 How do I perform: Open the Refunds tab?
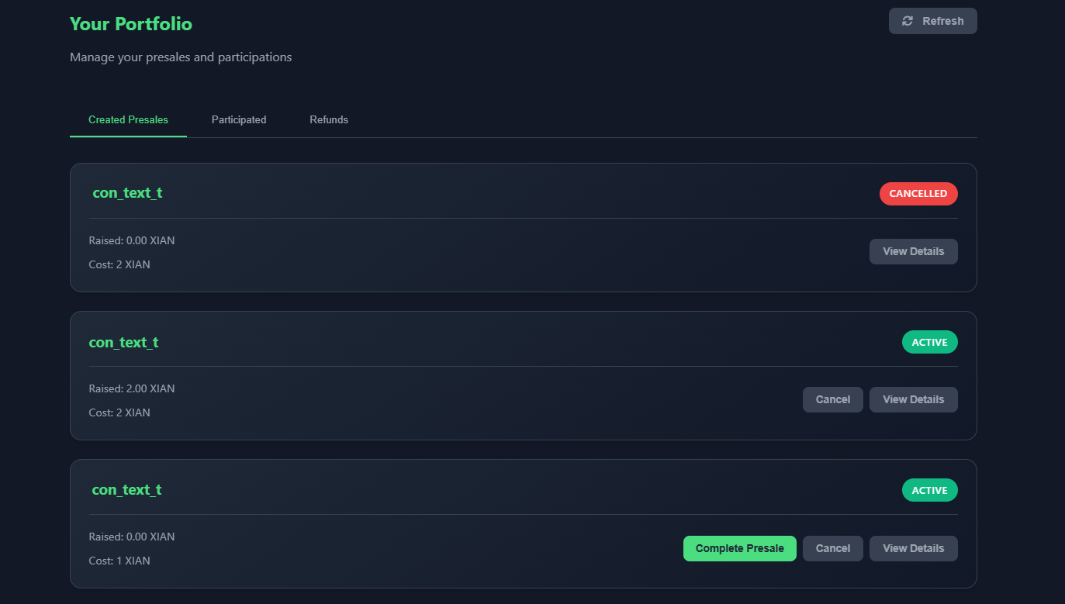pos(328,119)
